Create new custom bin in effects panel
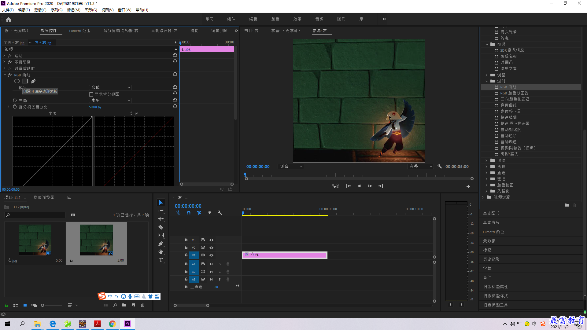Image resolution: width=587 pixels, height=330 pixels. coord(567,205)
